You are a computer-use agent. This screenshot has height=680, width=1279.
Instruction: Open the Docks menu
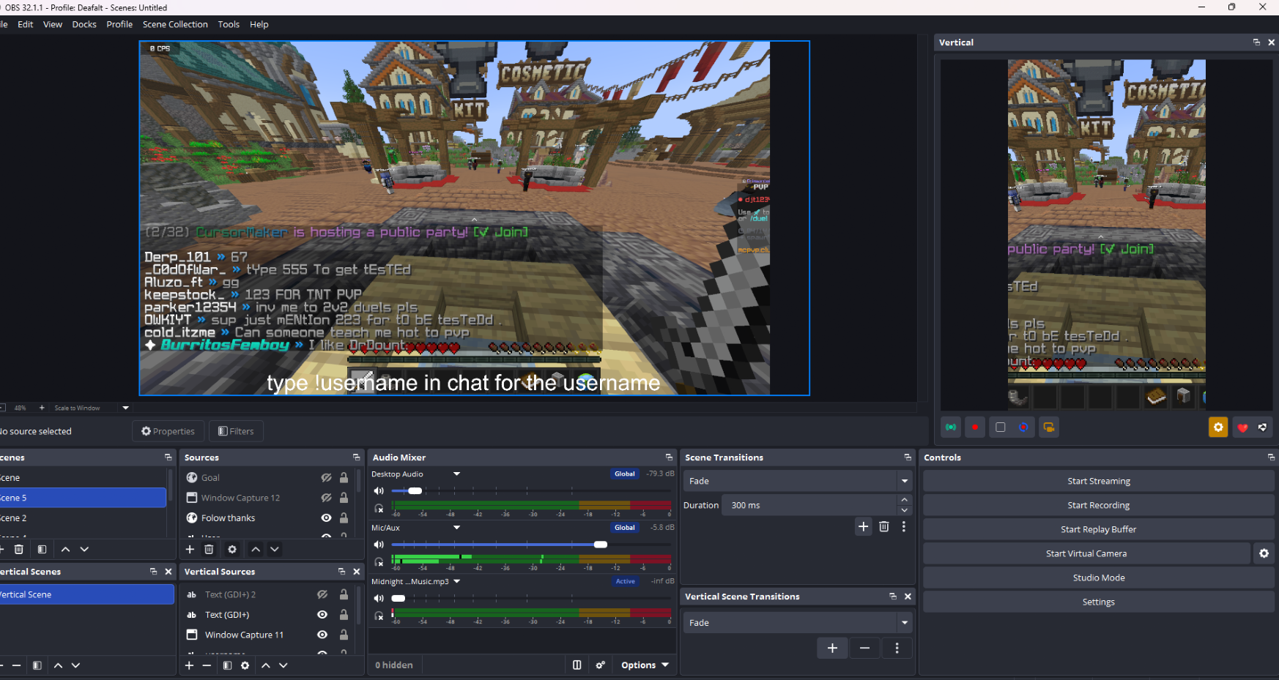tap(84, 24)
